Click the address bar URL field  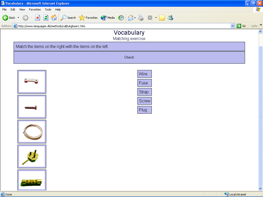(124, 26)
